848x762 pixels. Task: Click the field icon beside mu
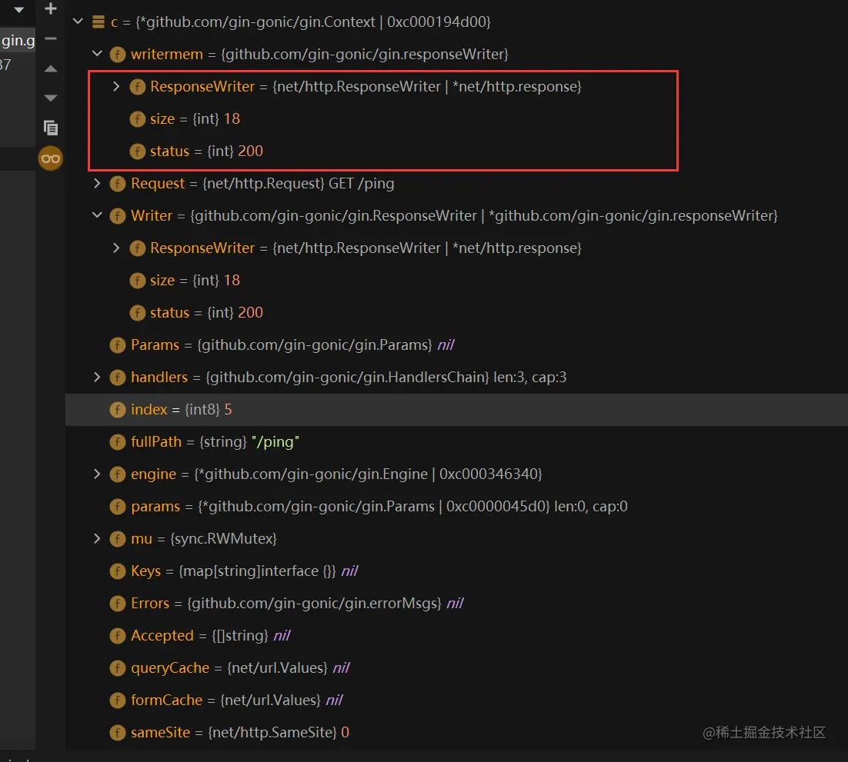pyautogui.click(x=118, y=539)
